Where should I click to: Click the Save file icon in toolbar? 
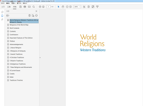[20, 7]
